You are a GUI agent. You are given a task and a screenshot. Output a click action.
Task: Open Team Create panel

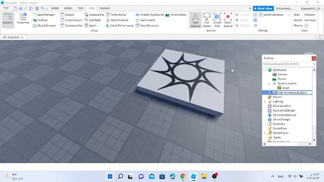[145, 20]
